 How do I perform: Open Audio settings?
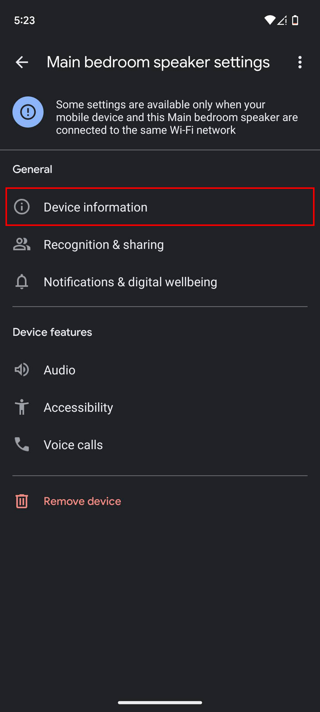(x=60, y=370)
